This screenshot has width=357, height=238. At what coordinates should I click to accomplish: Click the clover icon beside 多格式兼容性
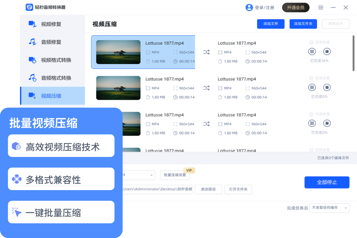17,179
